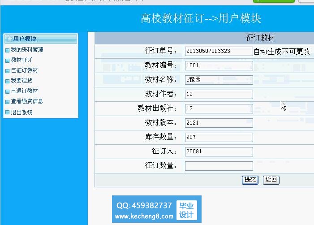Screen dimensions: 314x225
Task: Open 查看缴费信息 link
Action: 27,101
